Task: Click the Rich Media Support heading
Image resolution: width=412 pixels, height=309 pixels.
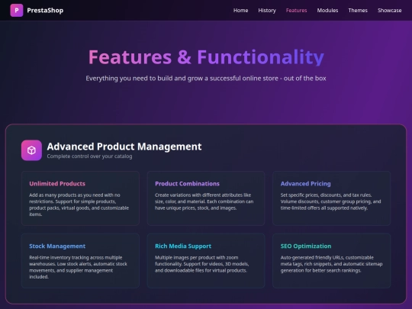Action: 183,246
